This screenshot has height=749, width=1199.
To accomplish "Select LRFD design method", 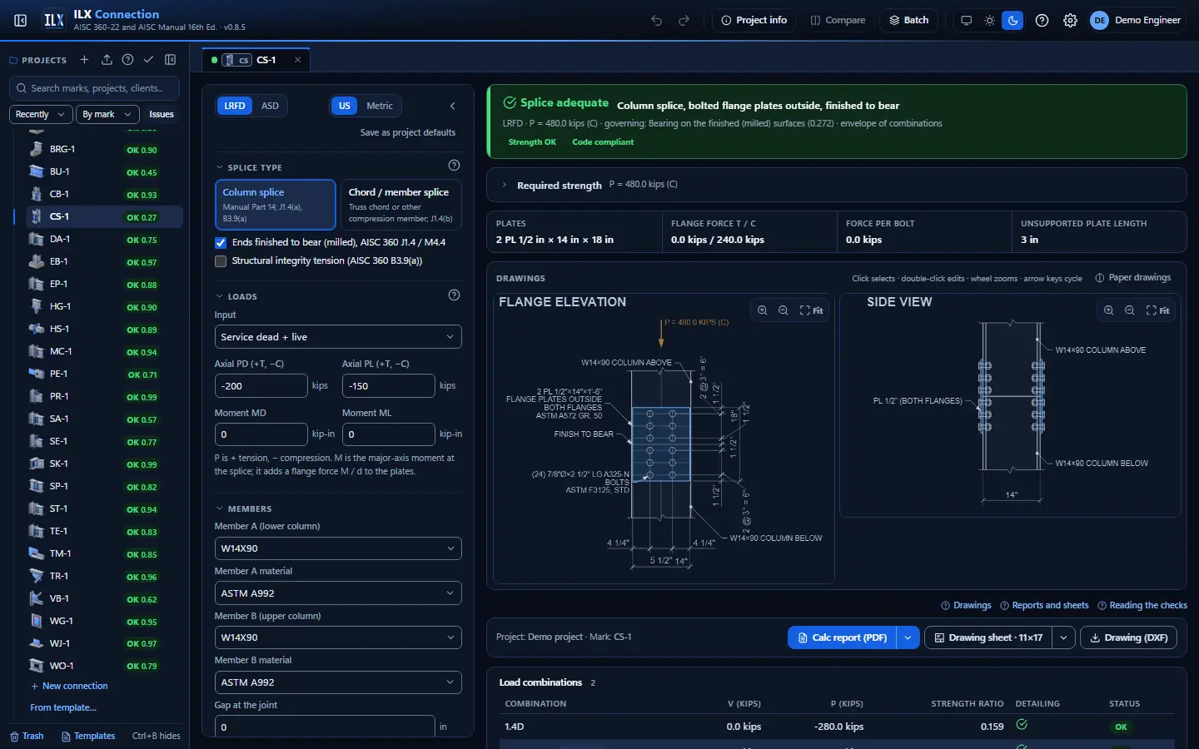I will [235, 106].
